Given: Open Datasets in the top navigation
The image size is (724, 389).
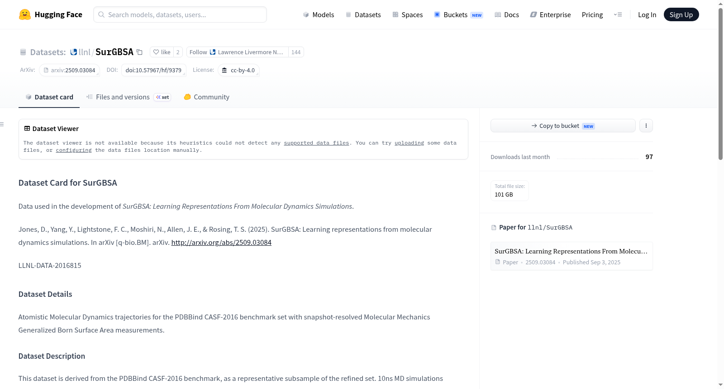Looking at the screenshot, I should [363, 15].
